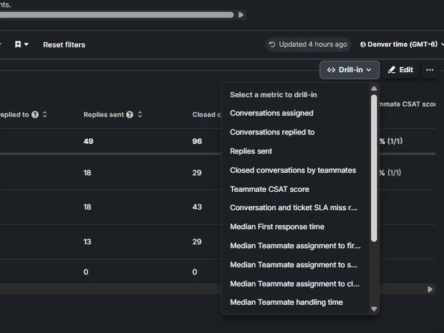The image size is (444, 333).
Task: Open the three-dot more options menu
Action: click(x=430, y=70)
